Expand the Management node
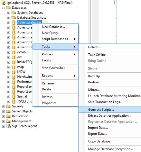The width and height of the screenshot is (141, 152). [x=3, y=121]
